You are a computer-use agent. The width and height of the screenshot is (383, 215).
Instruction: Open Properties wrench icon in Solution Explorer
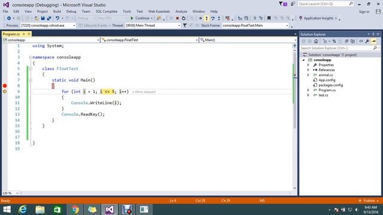point(367,41)
